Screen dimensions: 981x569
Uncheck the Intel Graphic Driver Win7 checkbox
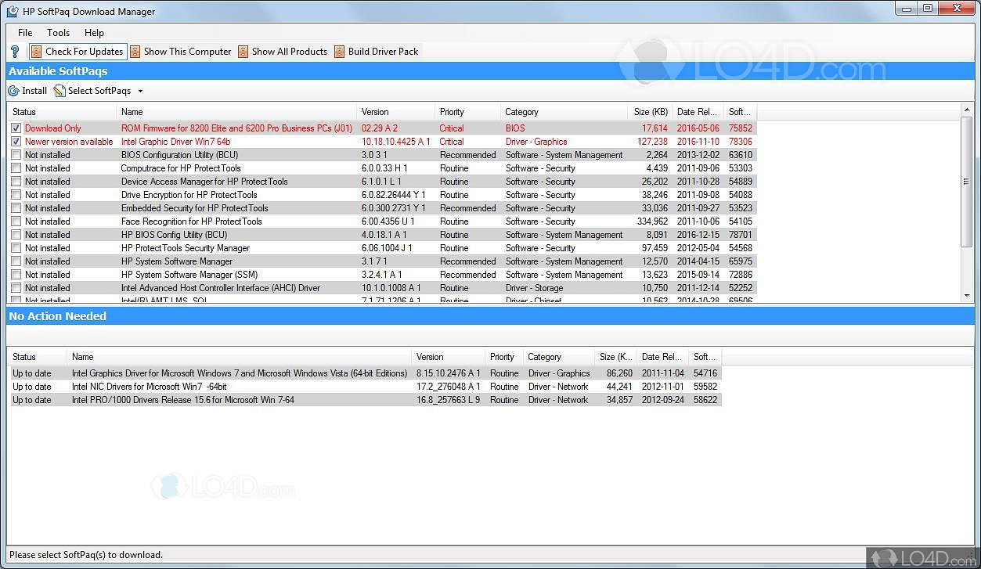point(16,142)
